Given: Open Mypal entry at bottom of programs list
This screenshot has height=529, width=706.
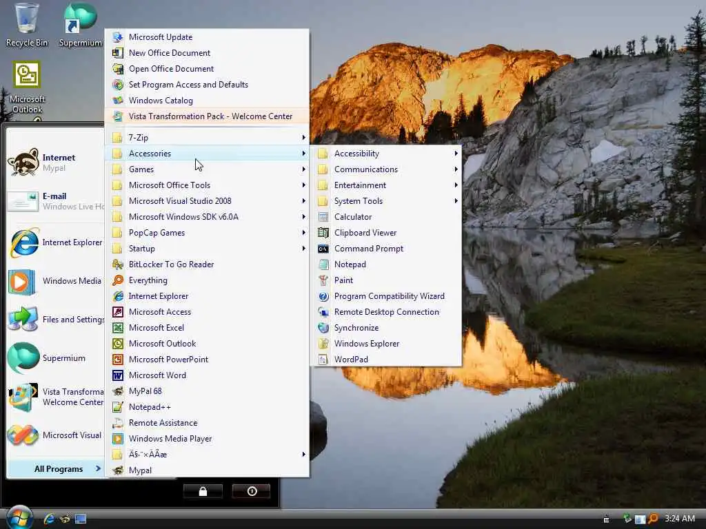Looking at the screenshot, I should tap(207, 470).
